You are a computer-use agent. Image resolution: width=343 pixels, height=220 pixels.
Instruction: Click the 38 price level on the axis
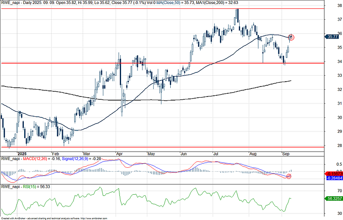pos(339,6)
